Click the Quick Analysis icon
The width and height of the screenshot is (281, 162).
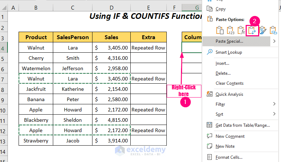coord(210,94)
